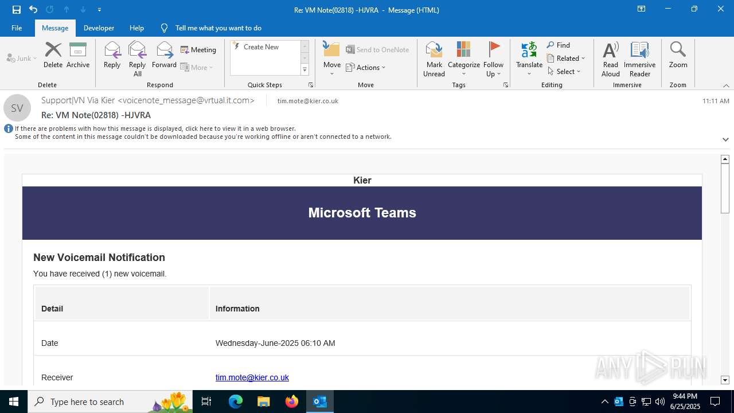Screen dimensions: 734x413
Task: Click Reply All
Action: point(137,59)
